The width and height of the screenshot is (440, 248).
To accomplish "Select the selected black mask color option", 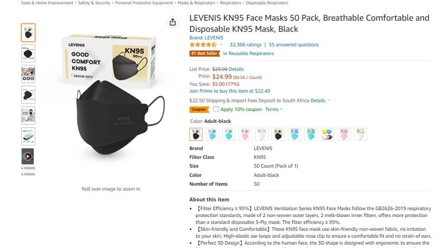I will tap(196, 134).
